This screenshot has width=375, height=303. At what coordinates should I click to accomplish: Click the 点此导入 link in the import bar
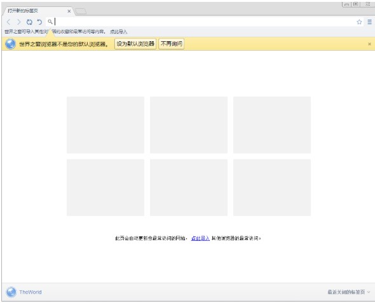(x=119, y=32)
